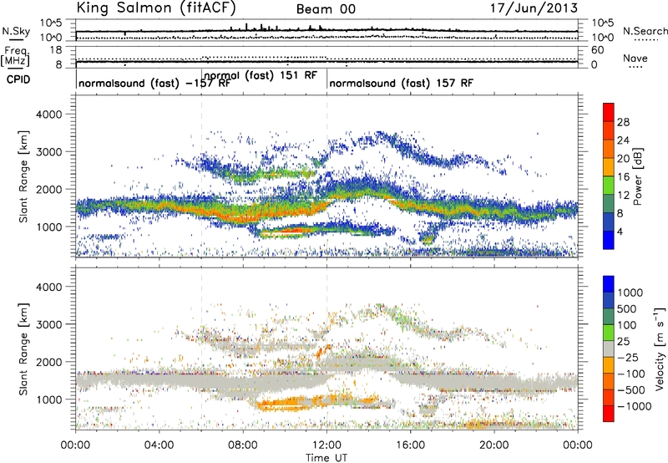The height and width of the screenshot is (463, 668).
Task: Click the '-500' value on Velocity colorbar
Action: 631,390
